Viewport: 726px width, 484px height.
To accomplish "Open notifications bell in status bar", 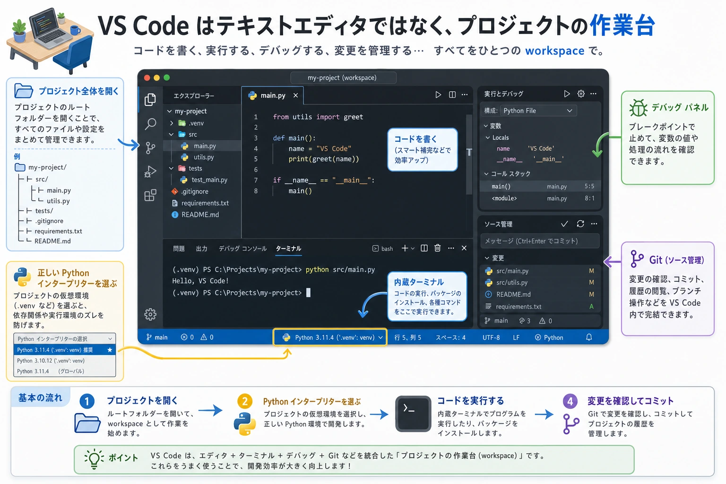I will click(589, 337).
